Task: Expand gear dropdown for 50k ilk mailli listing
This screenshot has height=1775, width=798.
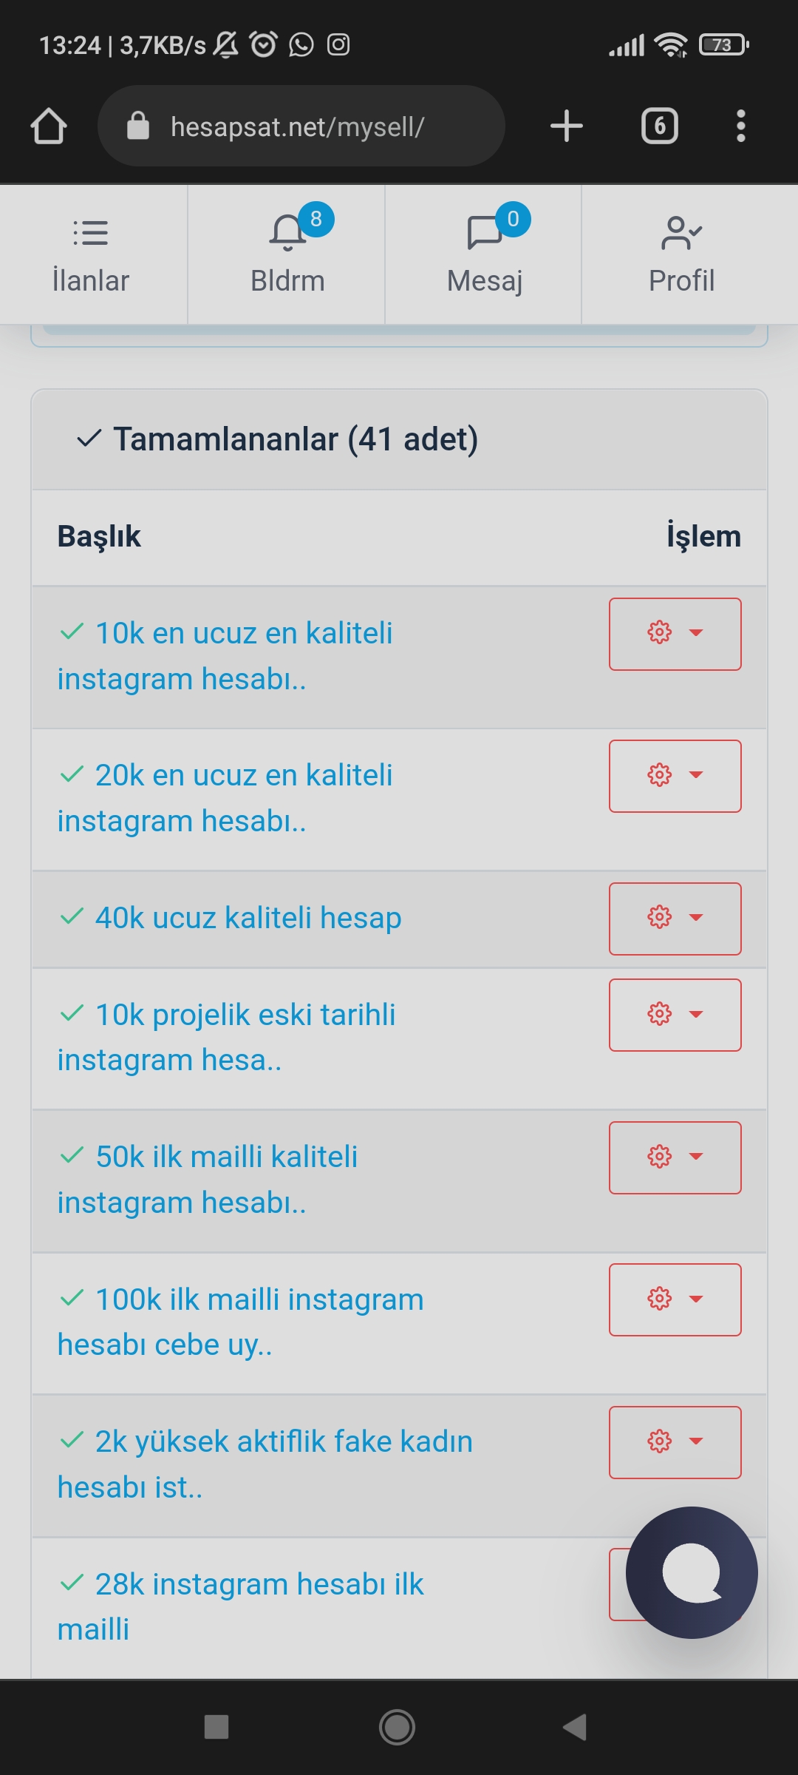Action: [675, 1157]
